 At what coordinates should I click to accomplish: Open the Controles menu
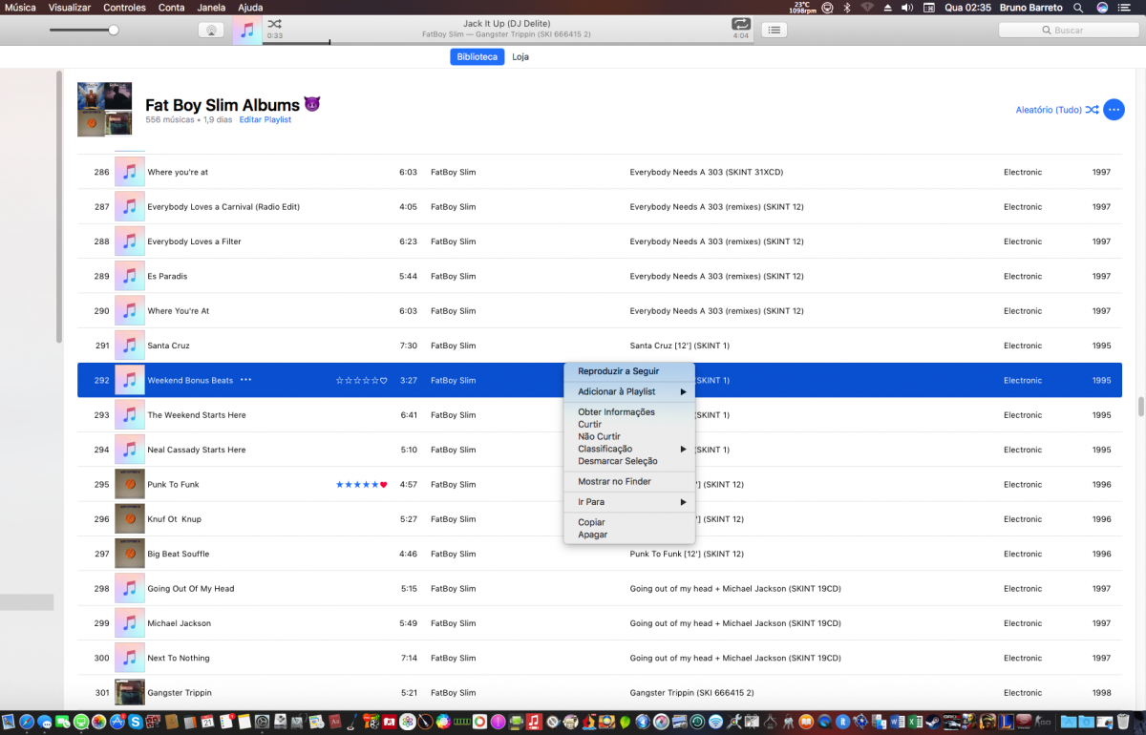pyautogui.click(x=125, y=8)
